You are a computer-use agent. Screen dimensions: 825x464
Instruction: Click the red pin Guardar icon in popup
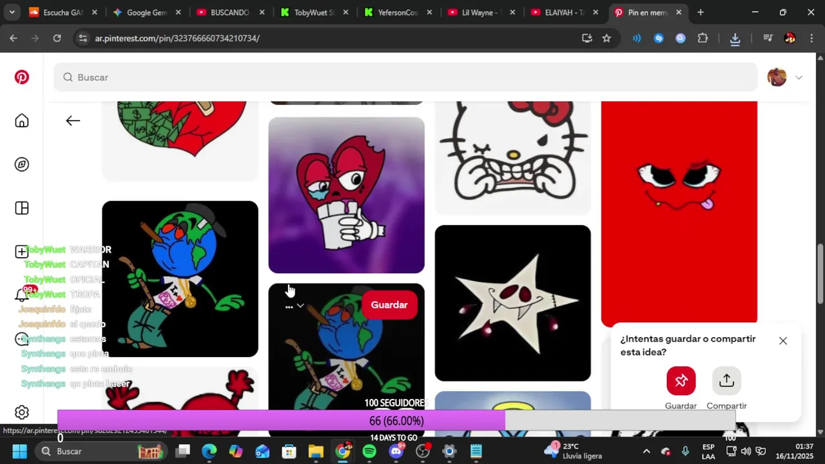point(681,381)
